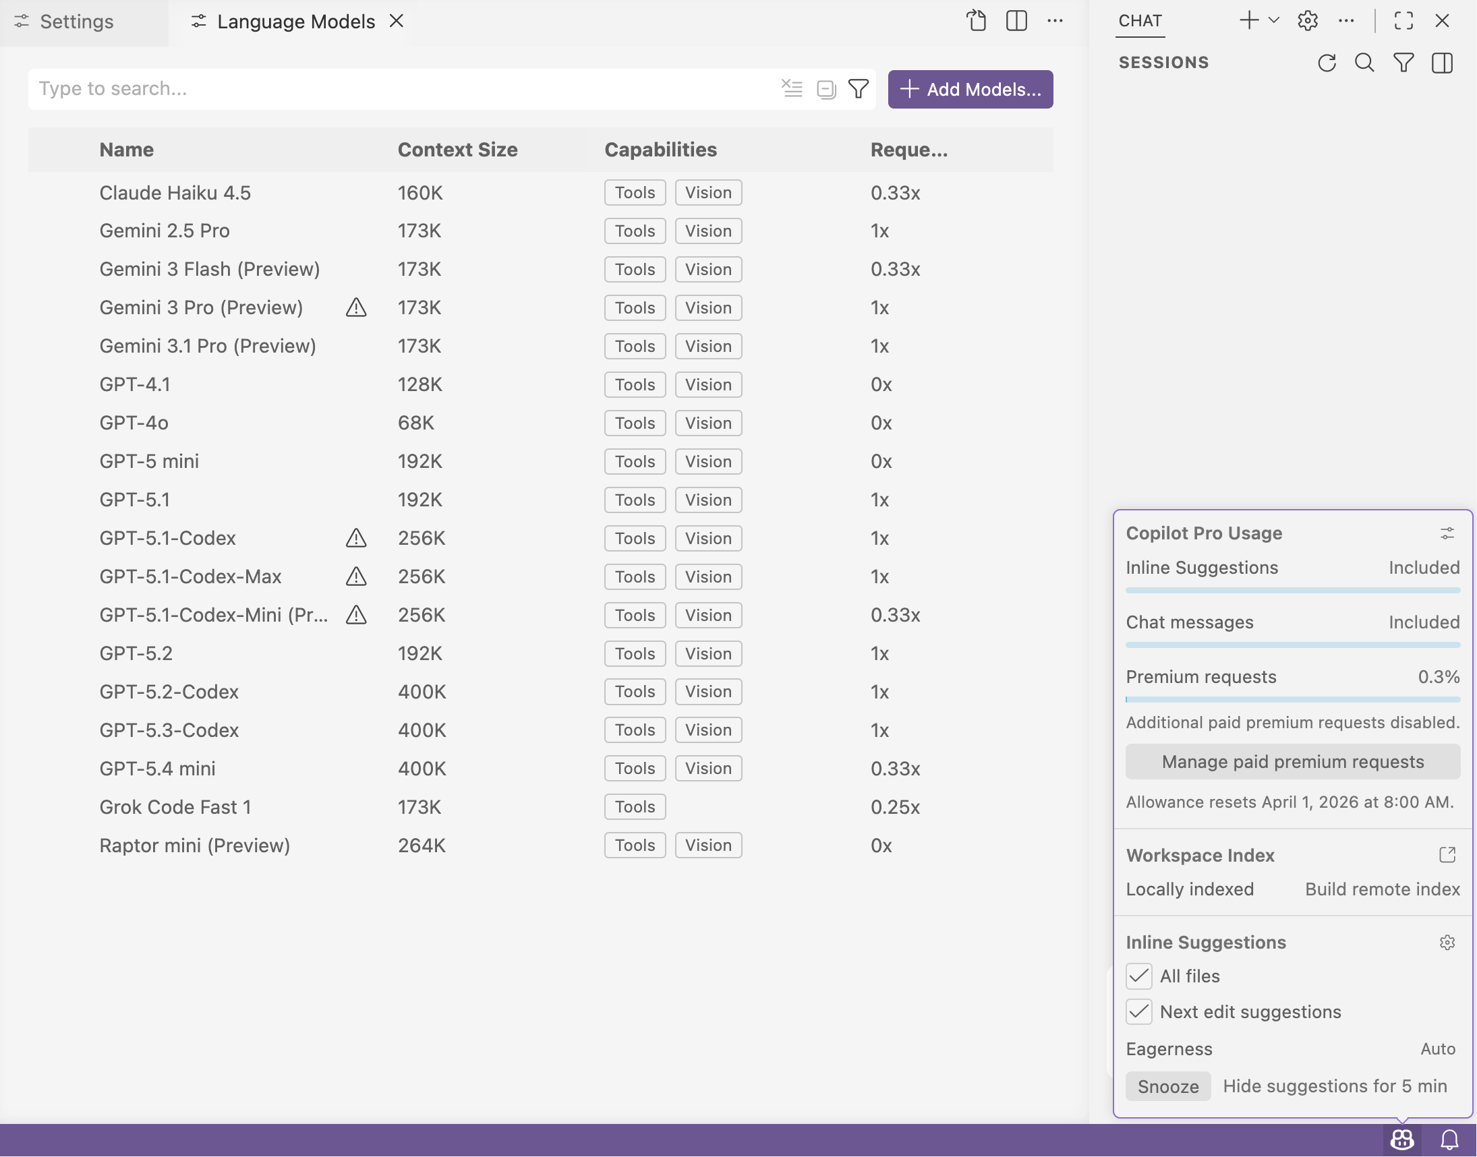Click the Premium requests usage bar
The width and height of the screenshot is (1477, 1157).
[x=1293, y=700]
